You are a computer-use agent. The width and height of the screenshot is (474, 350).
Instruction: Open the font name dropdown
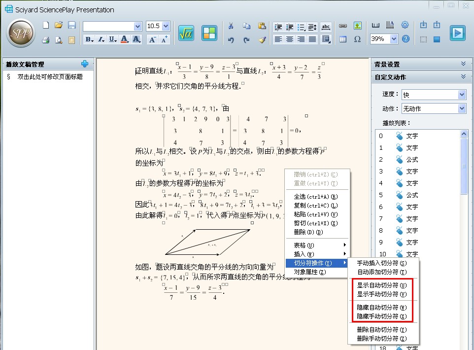click(137, 26)
